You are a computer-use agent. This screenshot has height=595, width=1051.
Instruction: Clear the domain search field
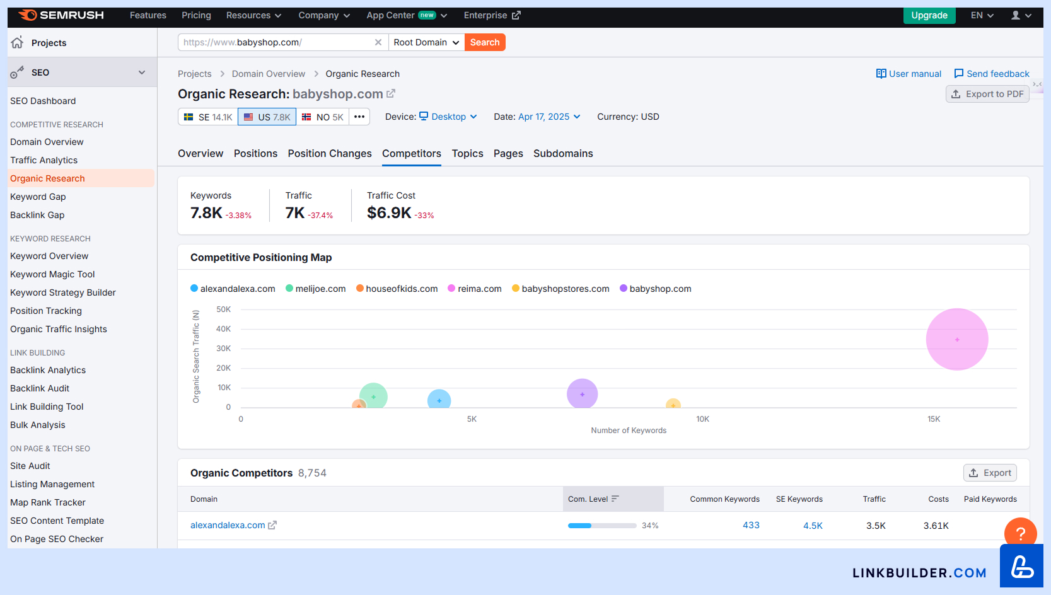(378, 42)
